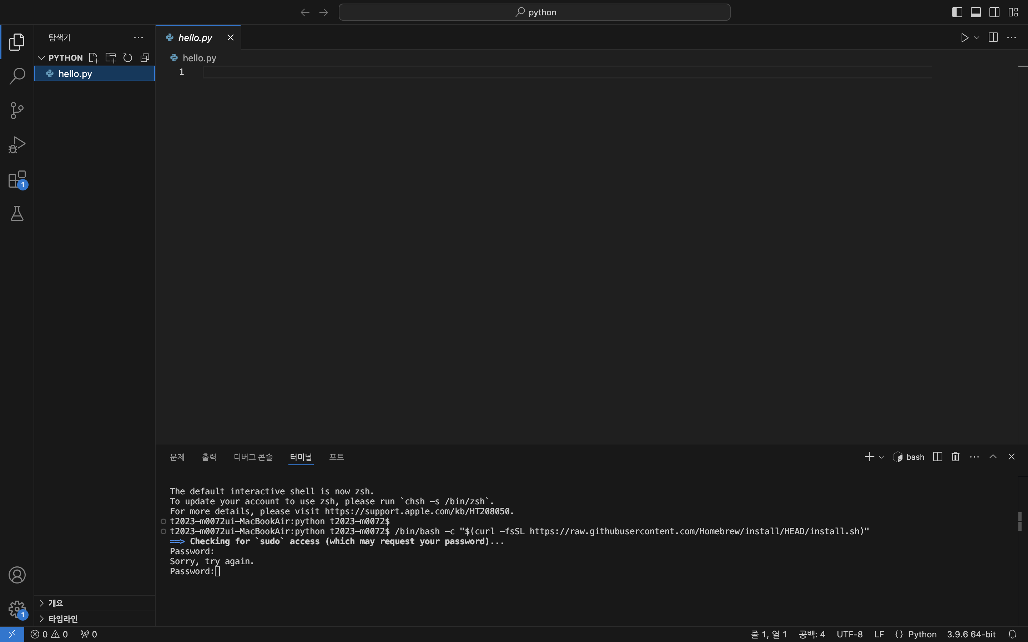
Task: Go back with navigation arrow
Action: [305, 12]
